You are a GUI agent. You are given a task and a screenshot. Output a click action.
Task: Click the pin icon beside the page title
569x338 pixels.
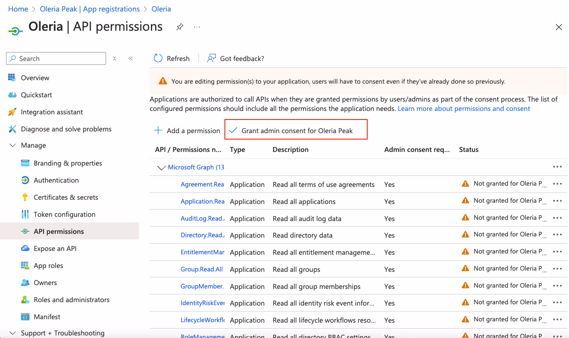point(180,27)
